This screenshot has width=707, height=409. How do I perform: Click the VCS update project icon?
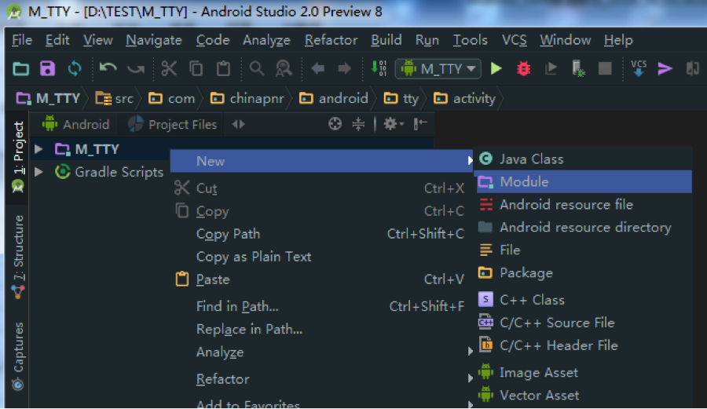[x=639, y=69]
